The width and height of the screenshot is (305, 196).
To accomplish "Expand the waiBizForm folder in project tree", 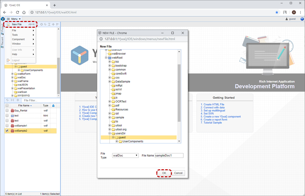I will pyautogui.click(x=12, y=74).
